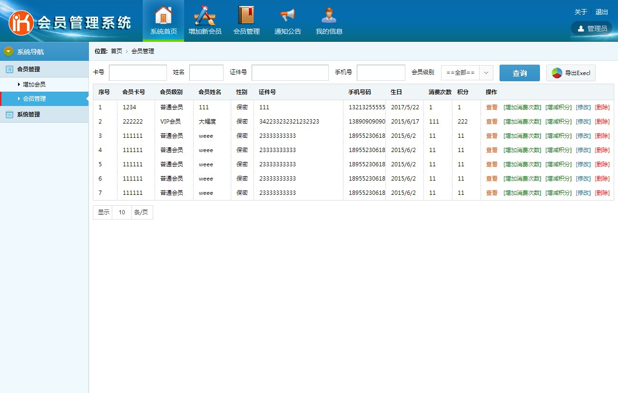This screenshot has width=618, height=393.
Task: Open the 通知公告 megaphone icon
Action: click(287, 15)
